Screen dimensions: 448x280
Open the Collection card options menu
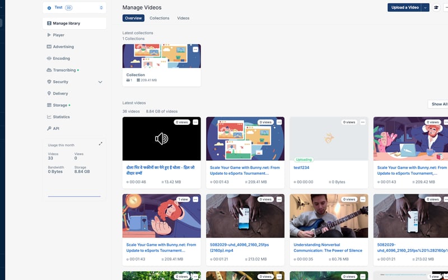click(195, 50)
